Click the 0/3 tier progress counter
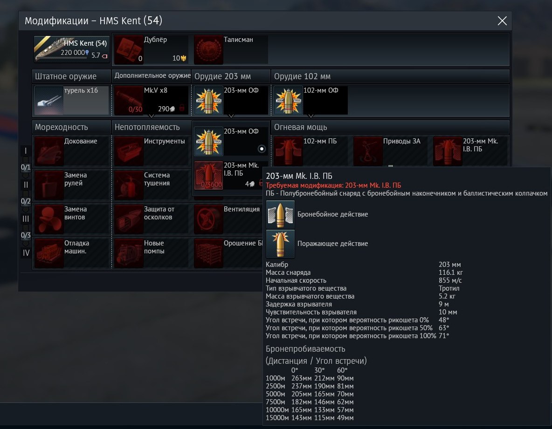Image resolution: width=552 pixels, height=429 pixels. coord(26,235)
